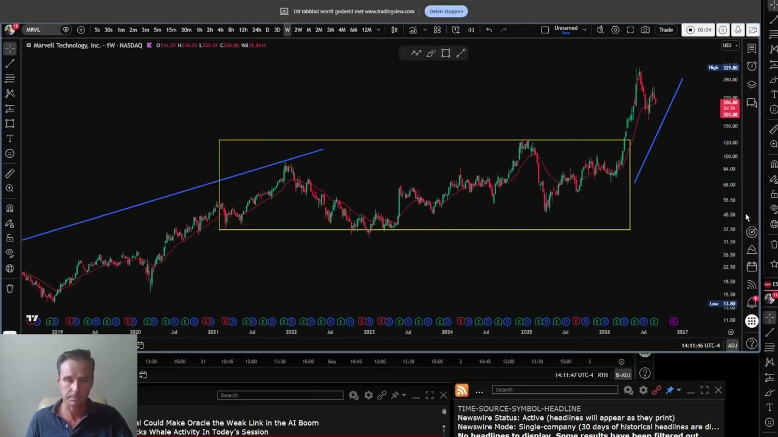Toggle the recording webcam off icon
Screen dimensions: 778x437
753,30
